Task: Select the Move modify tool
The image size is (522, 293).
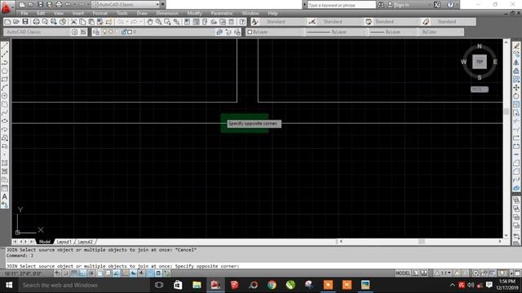Action: tap(516, 87)
